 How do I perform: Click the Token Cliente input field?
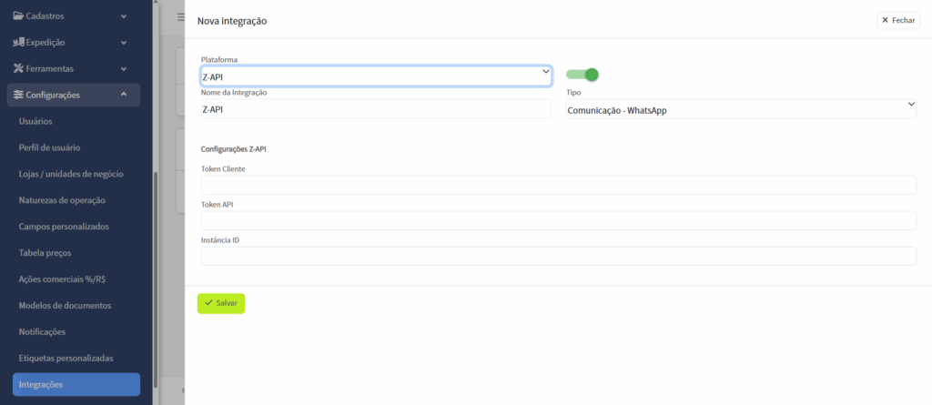pos(558,186)
